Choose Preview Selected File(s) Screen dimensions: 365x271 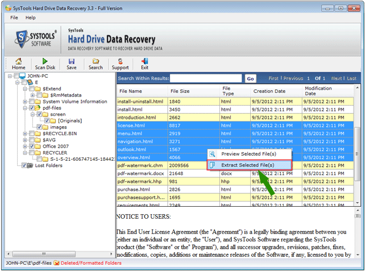249,154
